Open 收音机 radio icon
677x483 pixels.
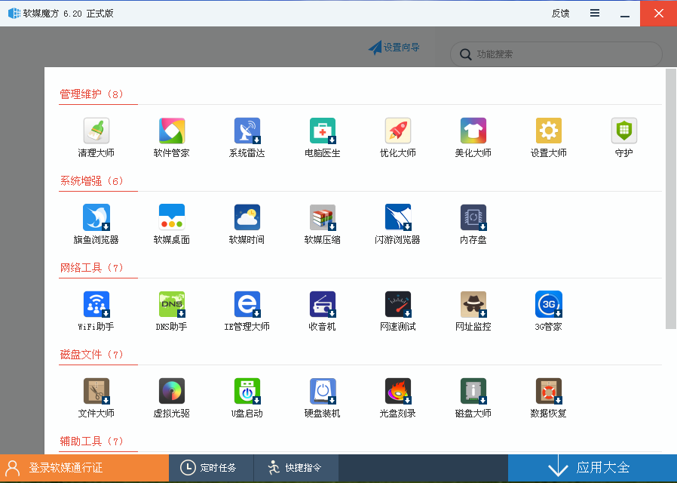tap(323, 312)
